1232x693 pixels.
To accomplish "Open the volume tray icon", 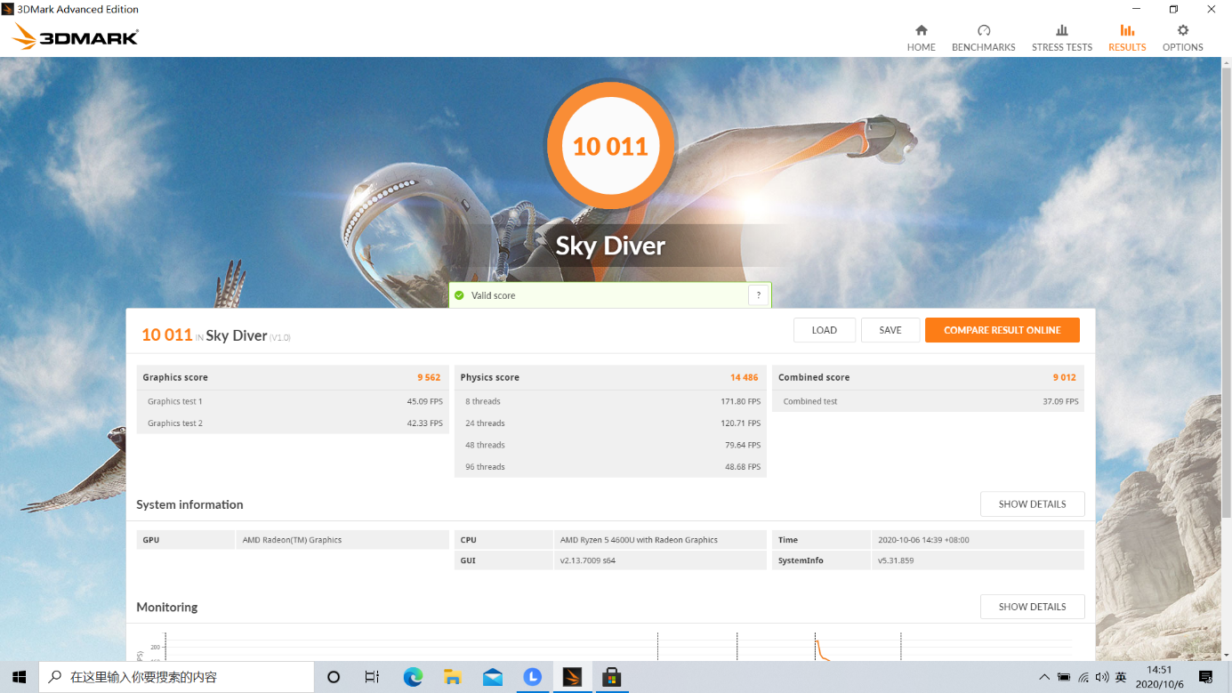I will point(1102,677).
